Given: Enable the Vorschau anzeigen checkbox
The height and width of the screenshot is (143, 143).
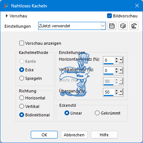Looking at the screenshot, I should click(21, 43).
